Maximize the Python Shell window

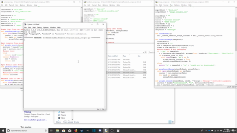(x=97, y=24)
